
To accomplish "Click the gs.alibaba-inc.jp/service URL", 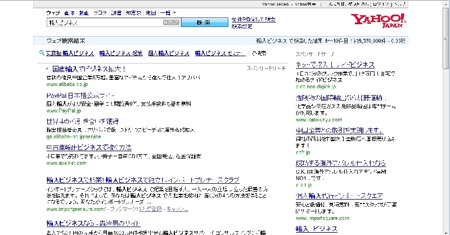I will [x=74, y=137].
